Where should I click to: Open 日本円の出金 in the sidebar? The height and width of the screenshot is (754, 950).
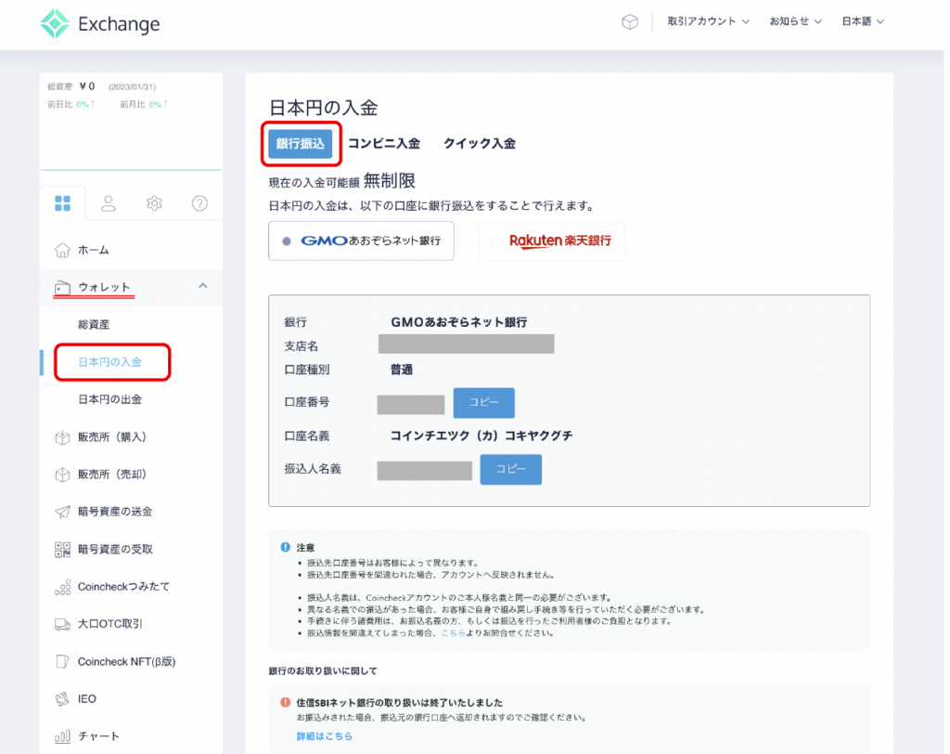click(110, 399)
